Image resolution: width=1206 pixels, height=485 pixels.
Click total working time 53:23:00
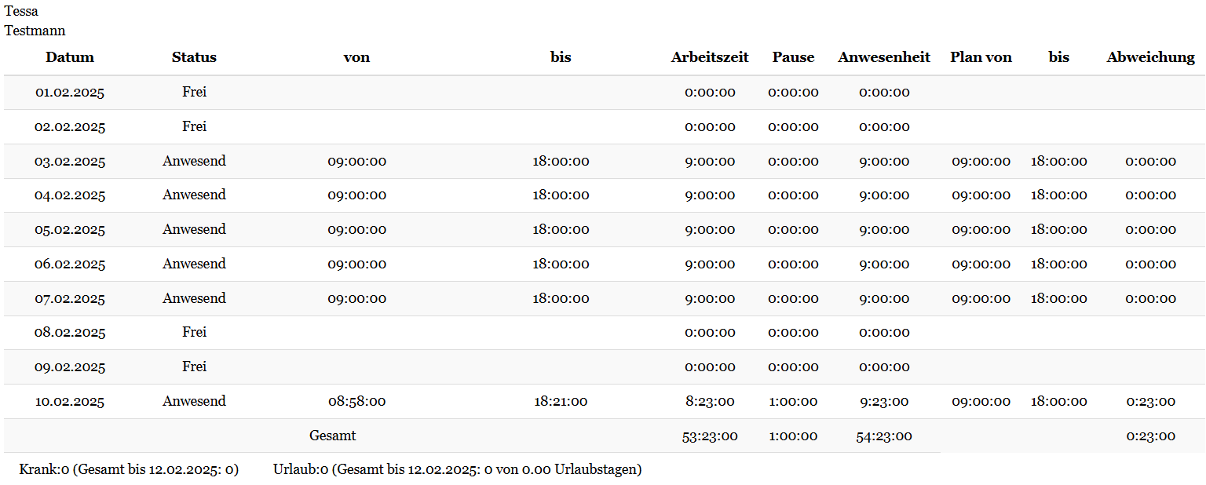[x=710, y=436]
